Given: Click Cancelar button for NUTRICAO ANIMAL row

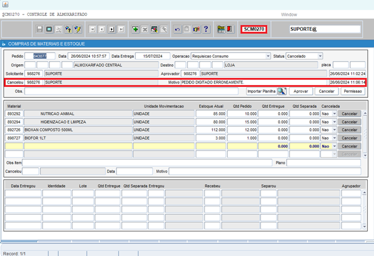Looking at the screenshot, I should point(349,114).
